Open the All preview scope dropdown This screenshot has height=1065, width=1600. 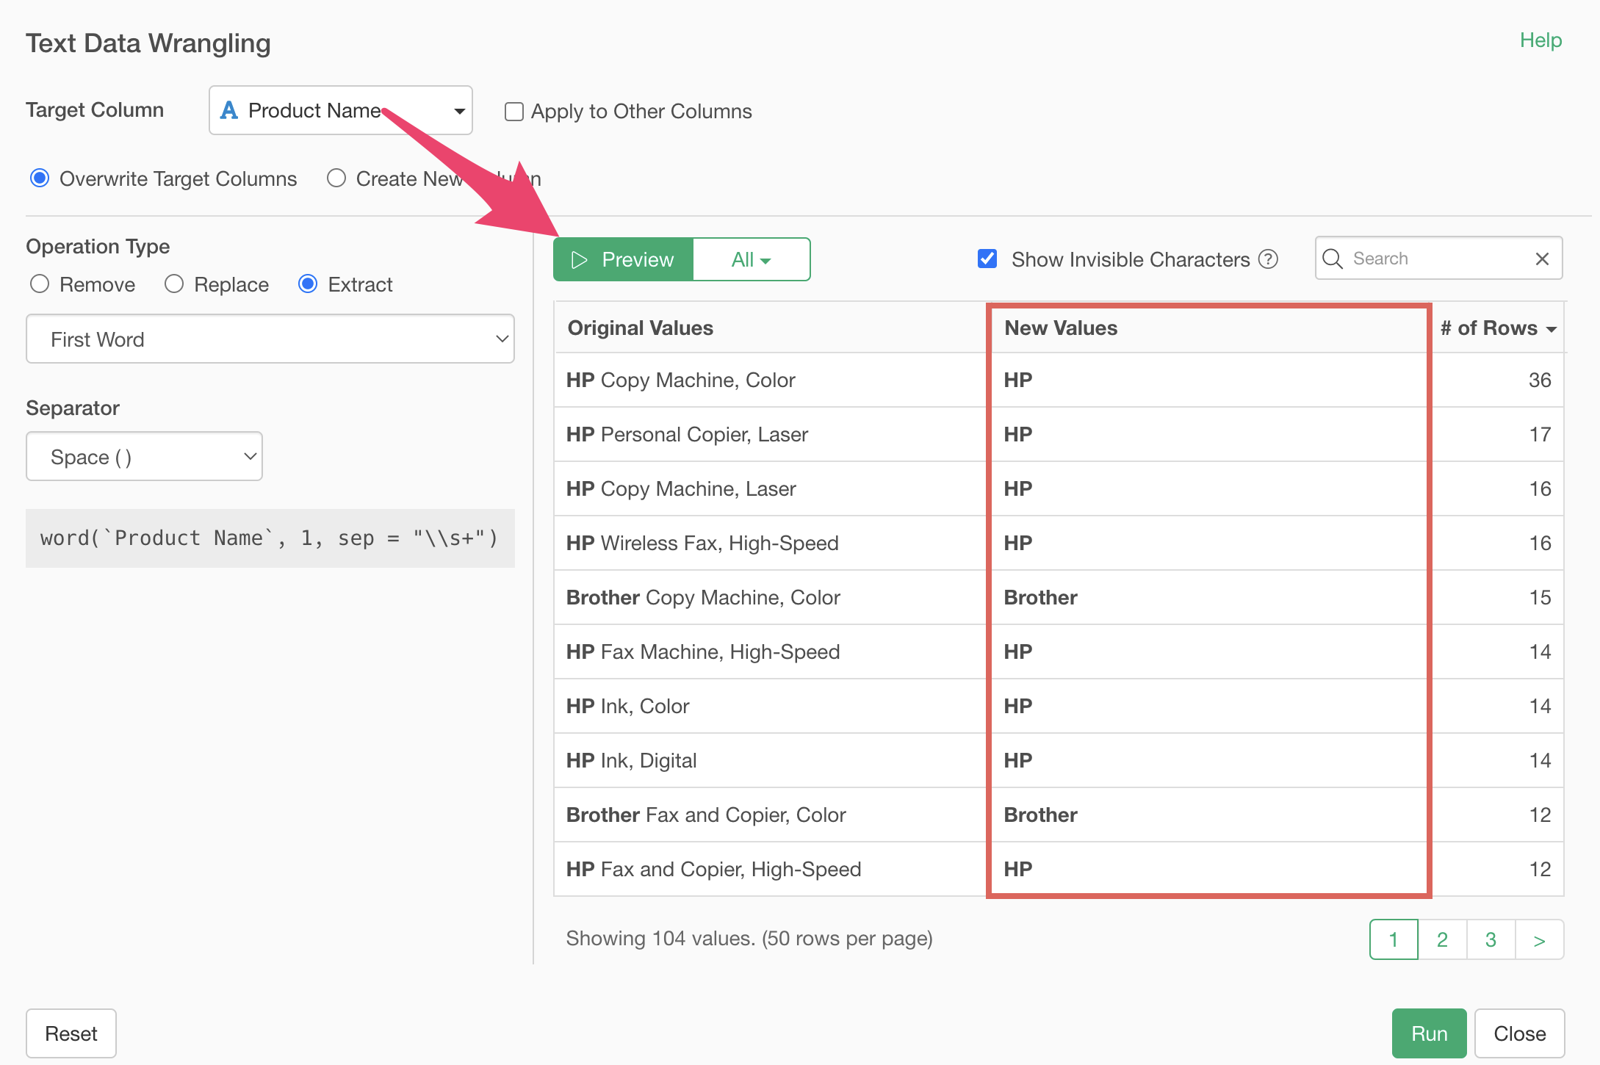[752, 259]
